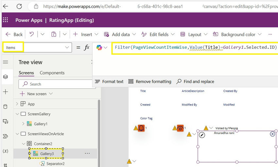Screen dimensions: 278x167
Task: Open the undo options dropdown
Action: tap(43, 34)
